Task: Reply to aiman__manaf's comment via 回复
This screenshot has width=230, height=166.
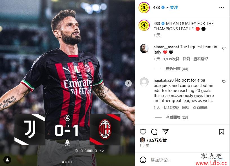Action: 186,59
